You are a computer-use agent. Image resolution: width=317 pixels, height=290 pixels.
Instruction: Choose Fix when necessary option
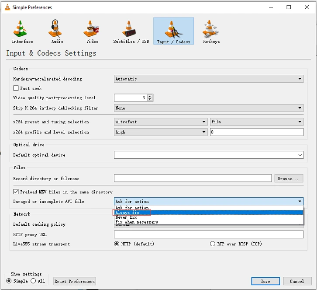coord(208,222)
